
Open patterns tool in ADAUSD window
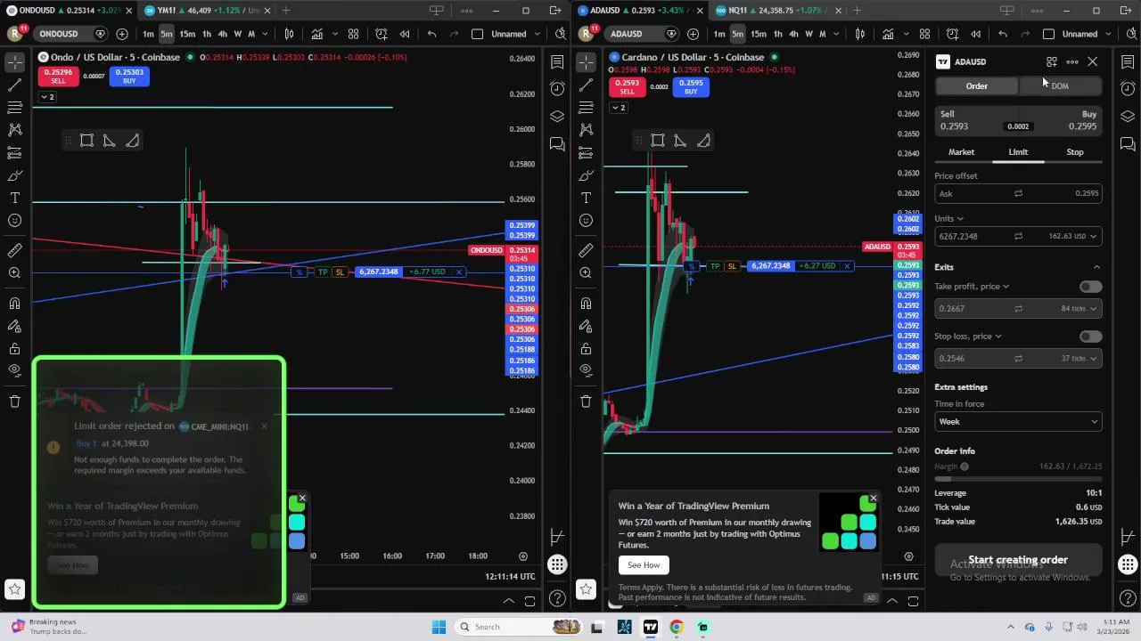coord(586,130)
